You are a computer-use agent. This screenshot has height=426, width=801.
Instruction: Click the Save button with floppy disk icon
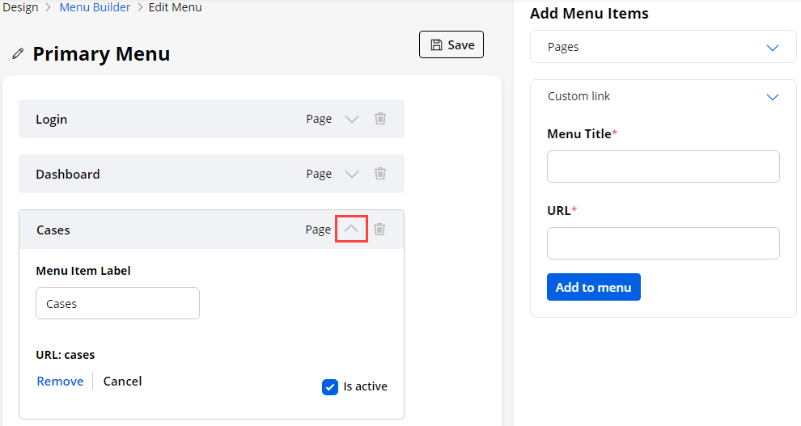pos(451,45)
